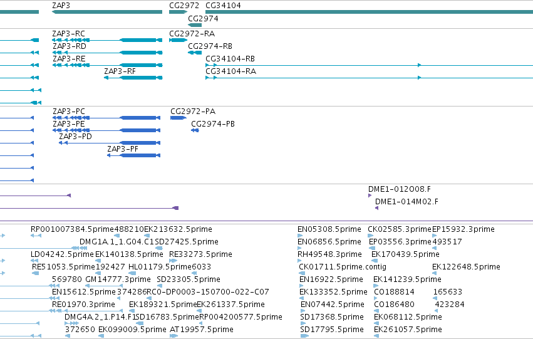The width and height of the screenshot is (533, 339).
Task: Select EST LD04242.5prime
Action: point(62,254)
